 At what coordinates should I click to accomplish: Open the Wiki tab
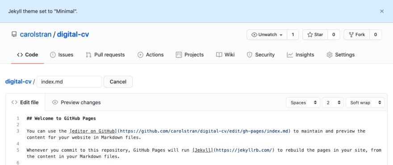226,55
